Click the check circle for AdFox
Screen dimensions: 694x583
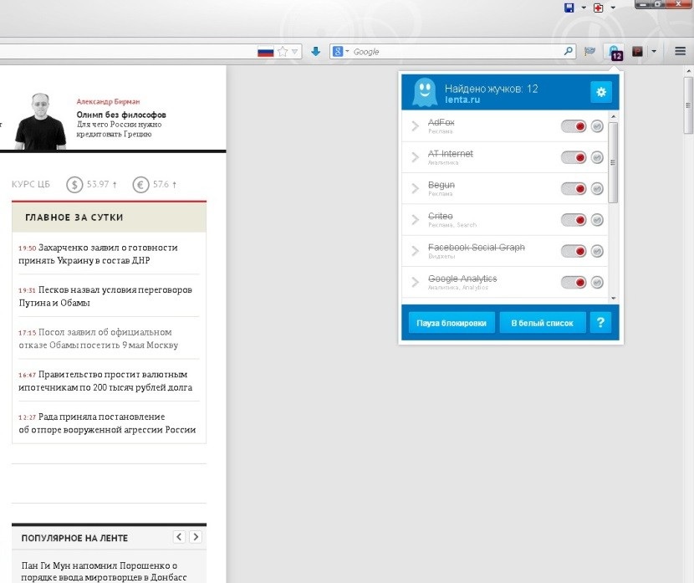tap(597, 126)
